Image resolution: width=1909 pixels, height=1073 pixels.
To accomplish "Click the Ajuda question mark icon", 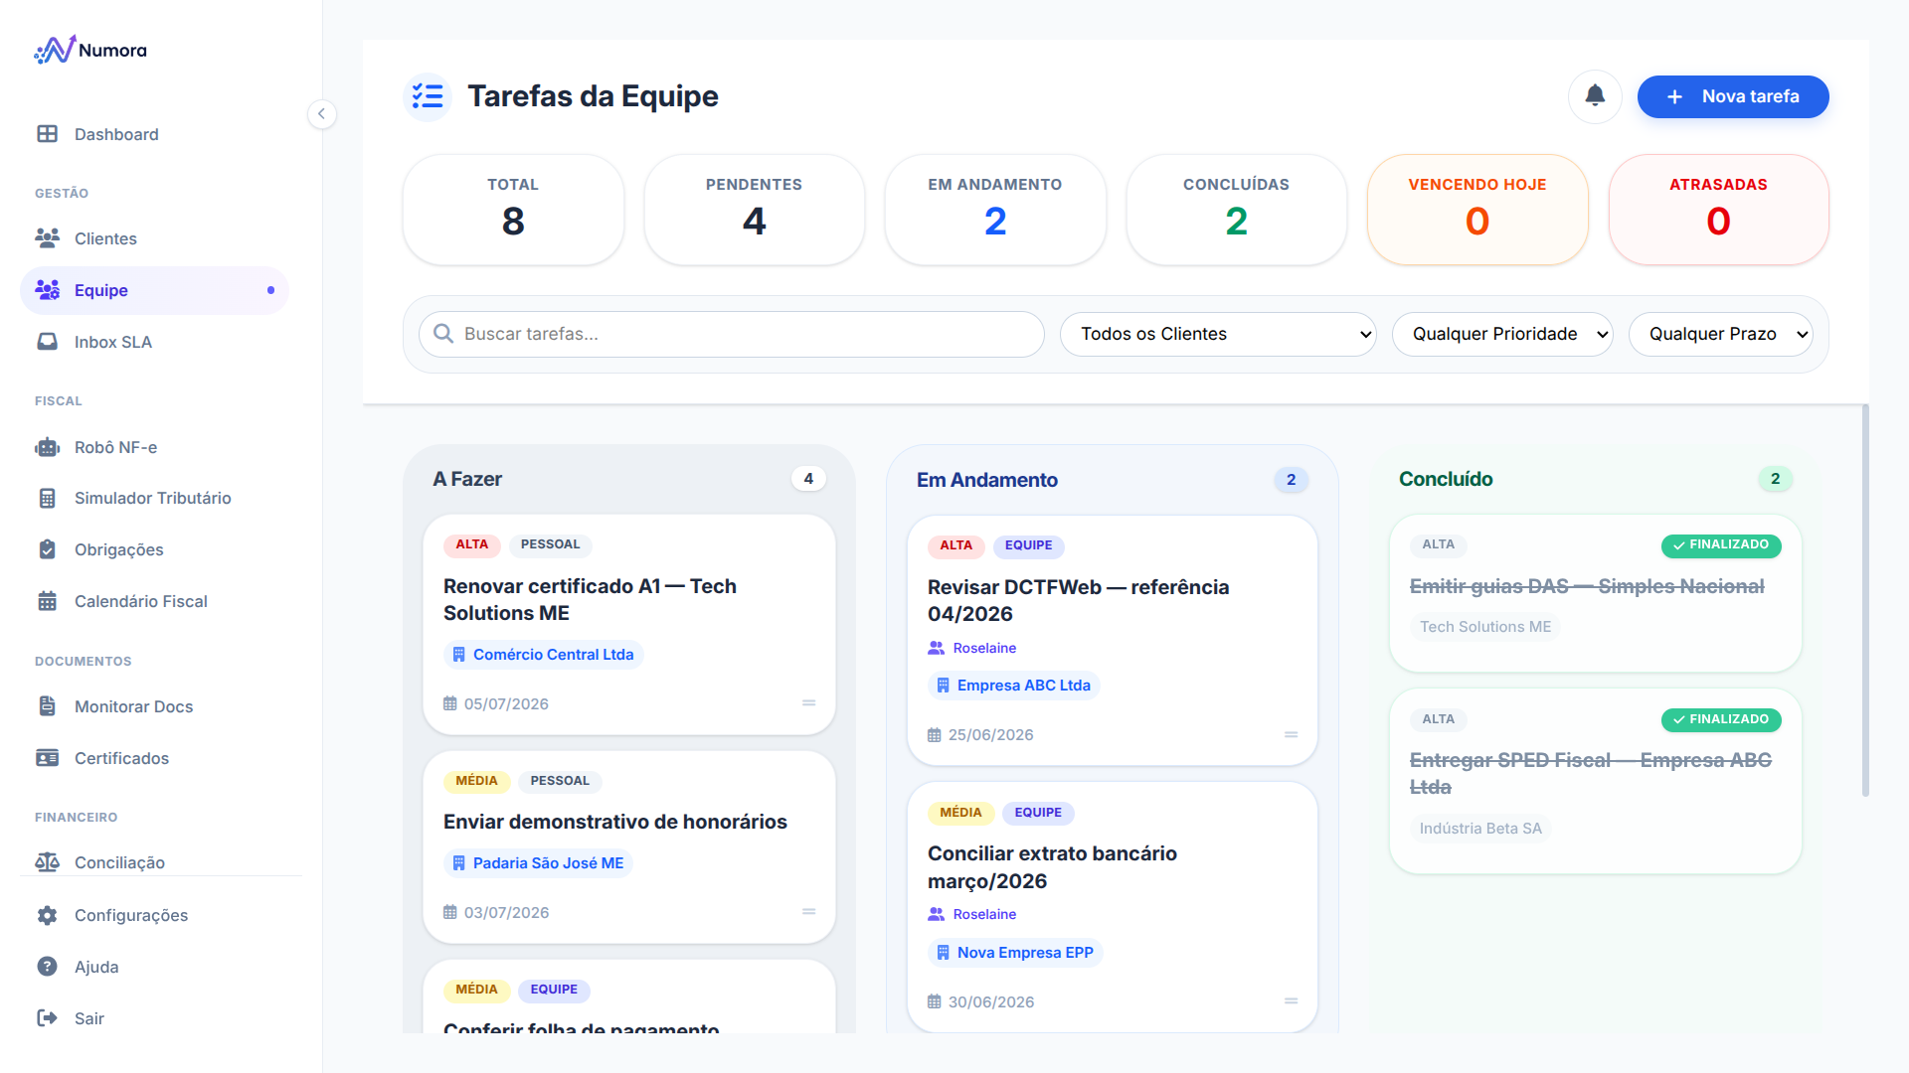I will pyautogui.click(x=47, y=967).
